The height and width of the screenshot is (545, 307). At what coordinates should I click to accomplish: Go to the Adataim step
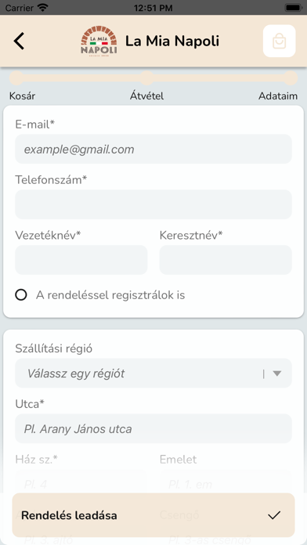pos(278,96)
